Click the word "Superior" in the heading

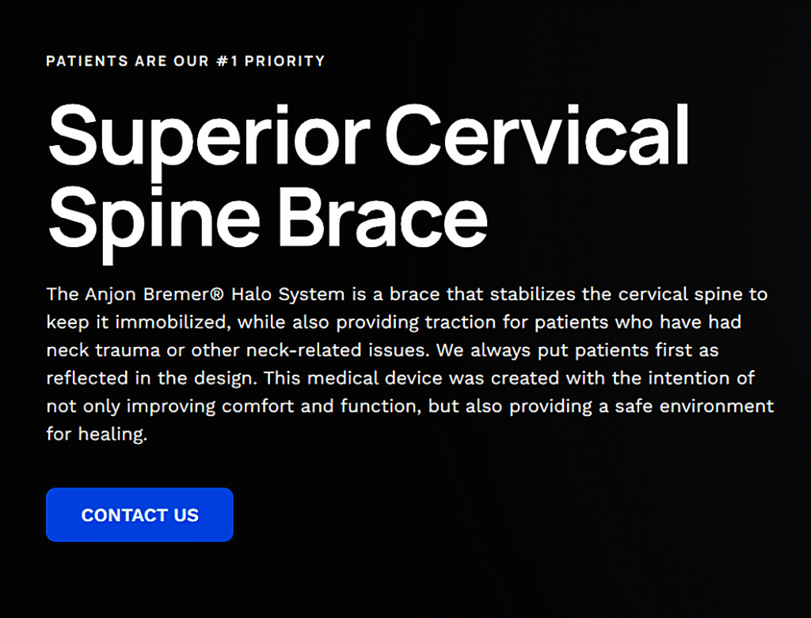[208, 135]
